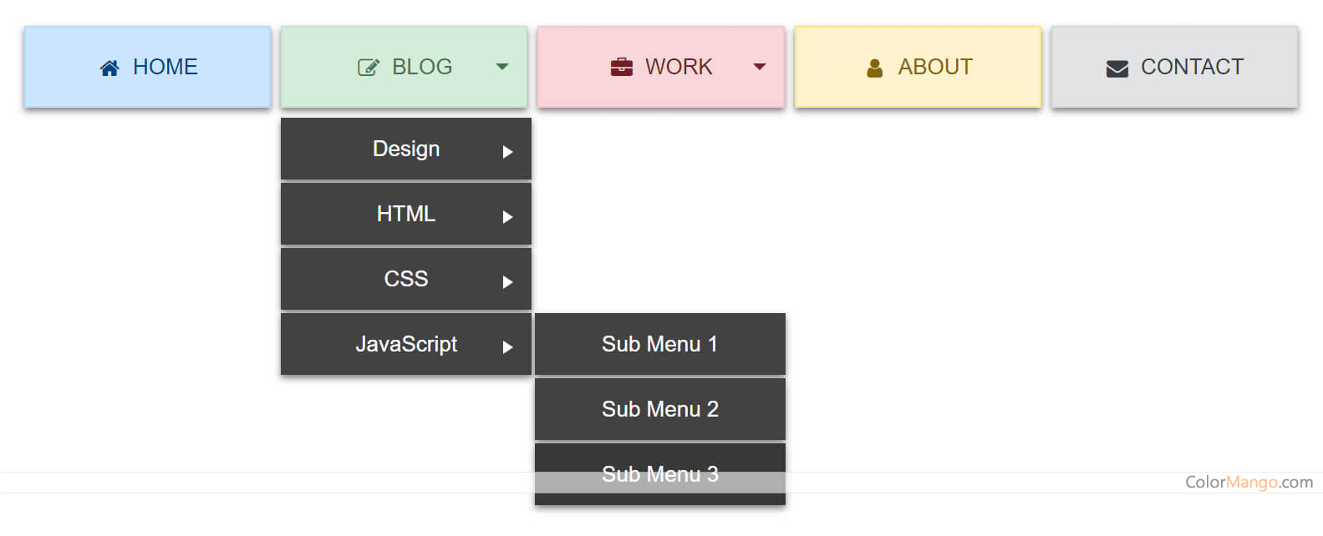
Task: Choose the JavaScript menu entry
Action: point(406,344)
